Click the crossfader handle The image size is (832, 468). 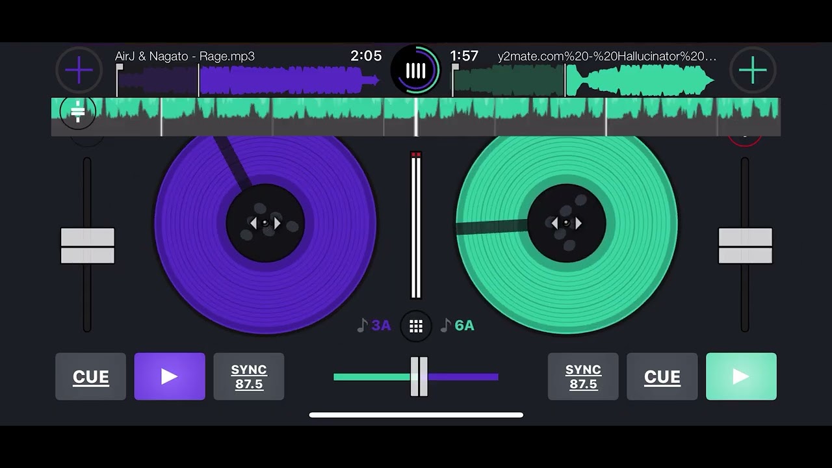click(419, 376)
